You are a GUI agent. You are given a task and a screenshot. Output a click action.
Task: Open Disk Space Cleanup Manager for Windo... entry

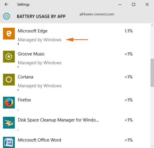pyautogui.click(x=58, y=120)
